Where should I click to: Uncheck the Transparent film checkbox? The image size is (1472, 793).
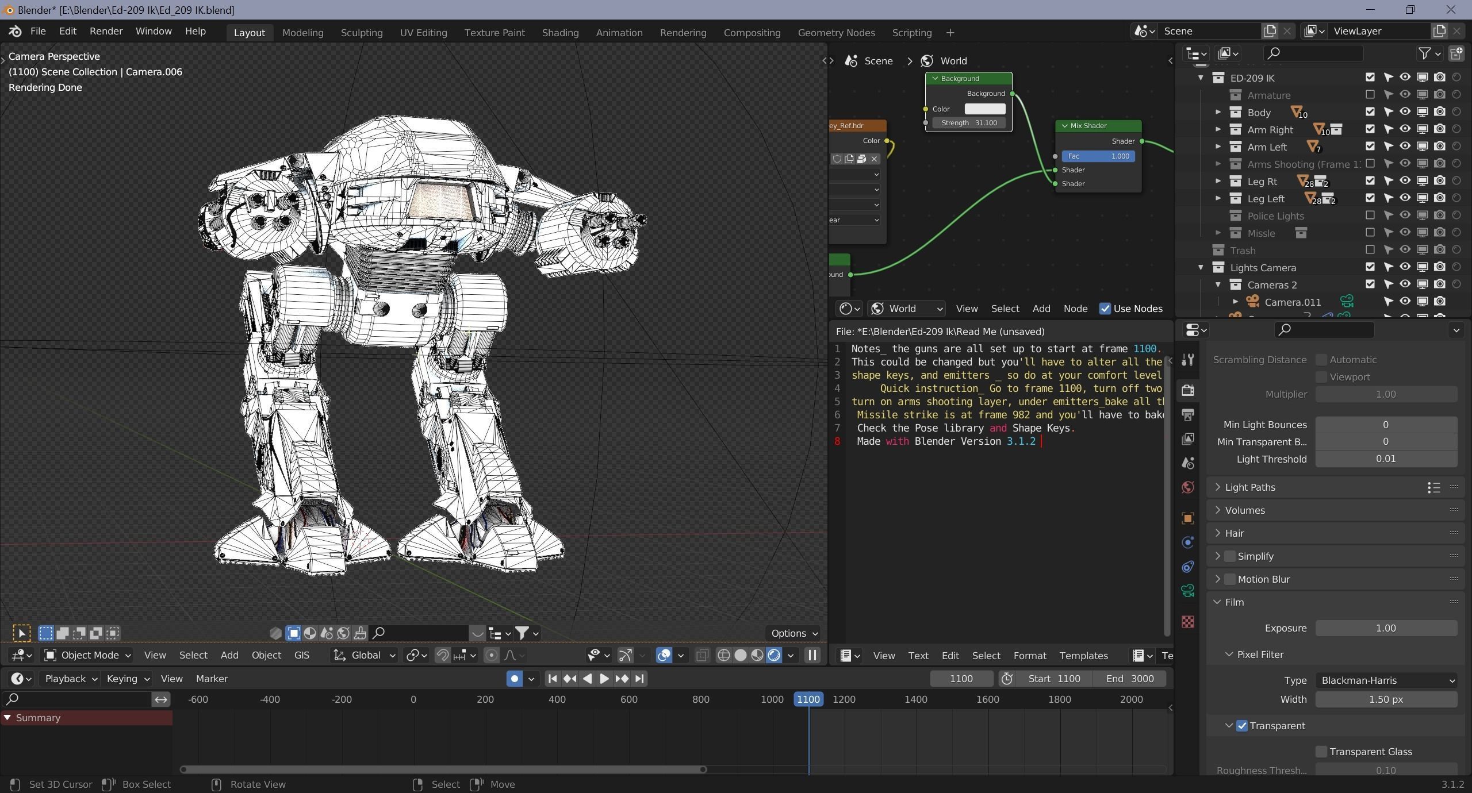point(1242,726)
